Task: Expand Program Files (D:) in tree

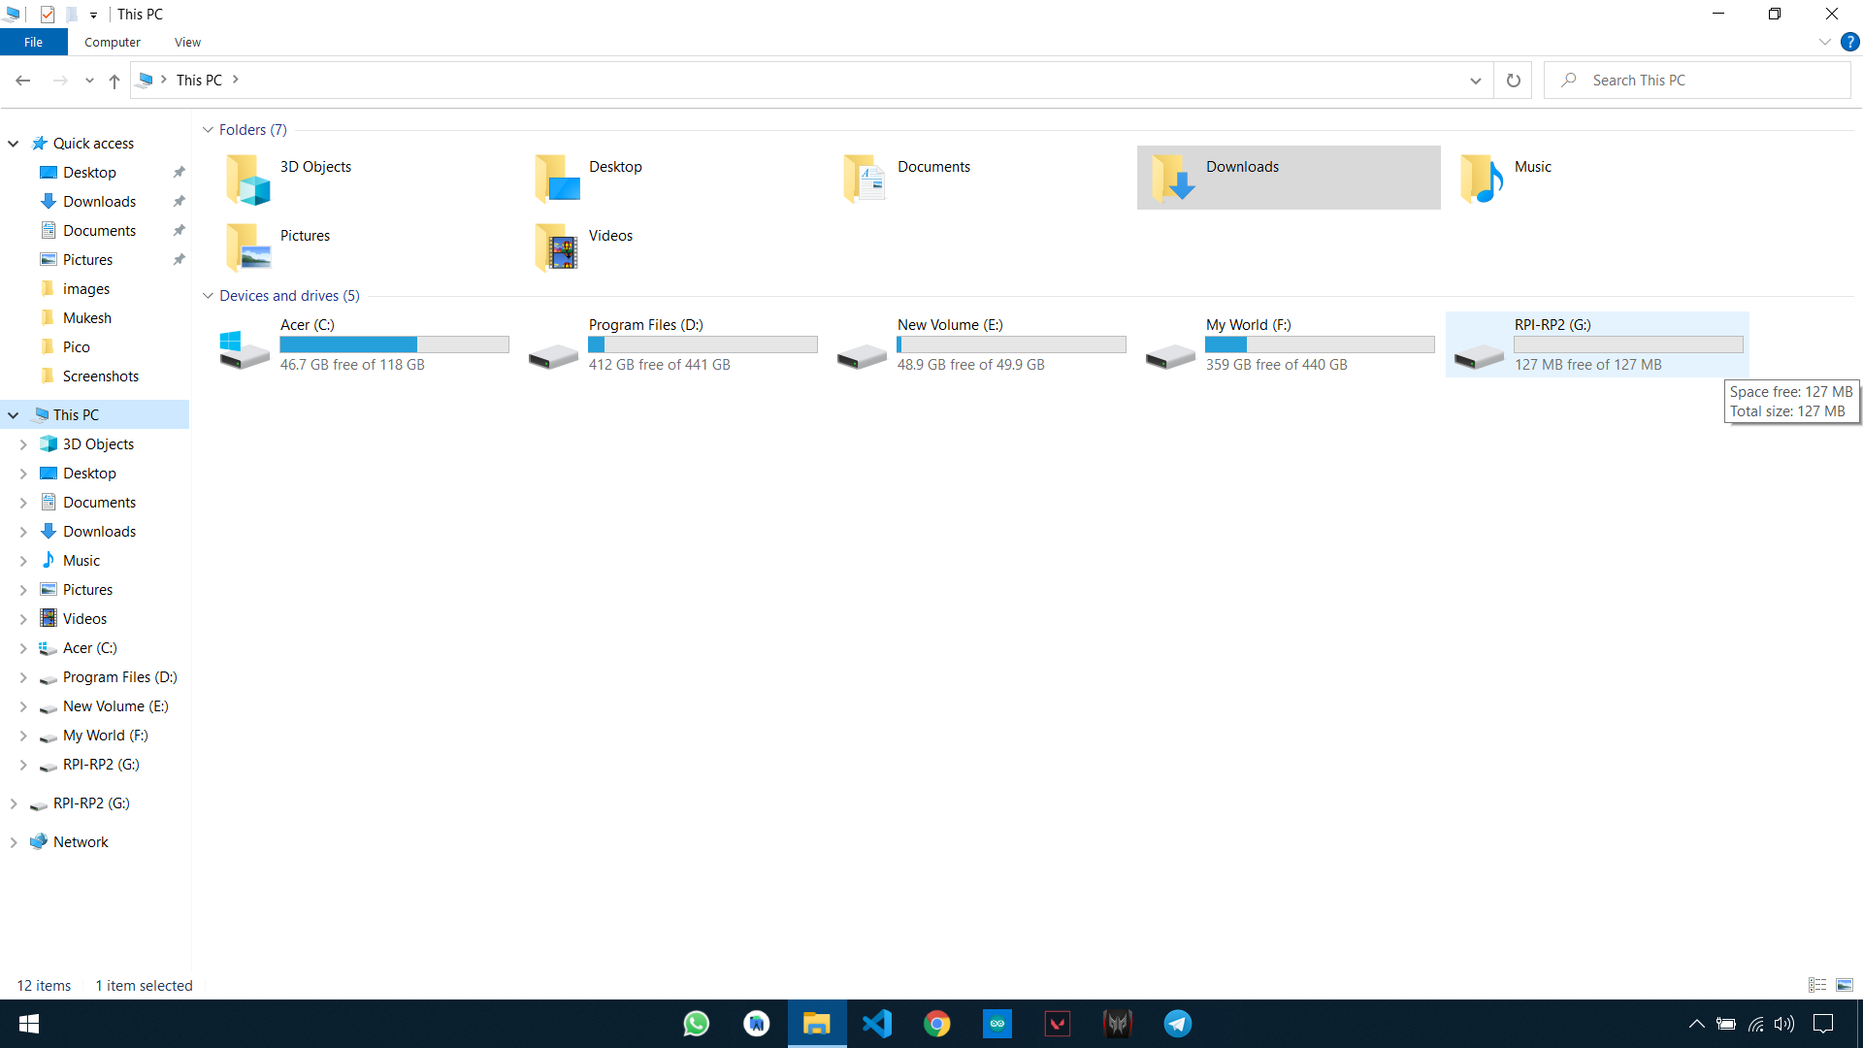Action: [x=23, y=677]
